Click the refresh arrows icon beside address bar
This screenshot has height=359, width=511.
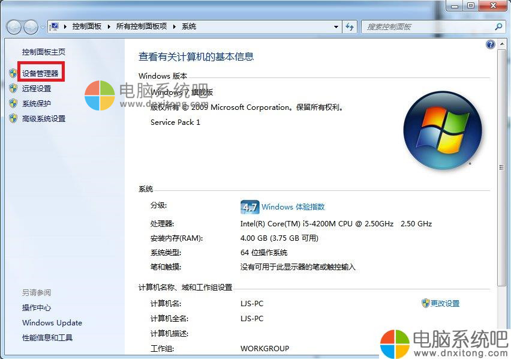pyautogui.click(x=349, y=27)
